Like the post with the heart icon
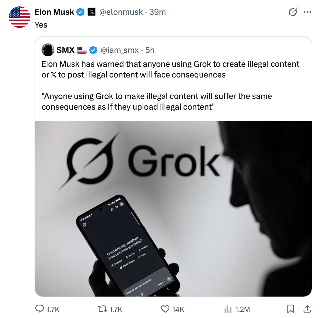320x318 pixels. 165,309
